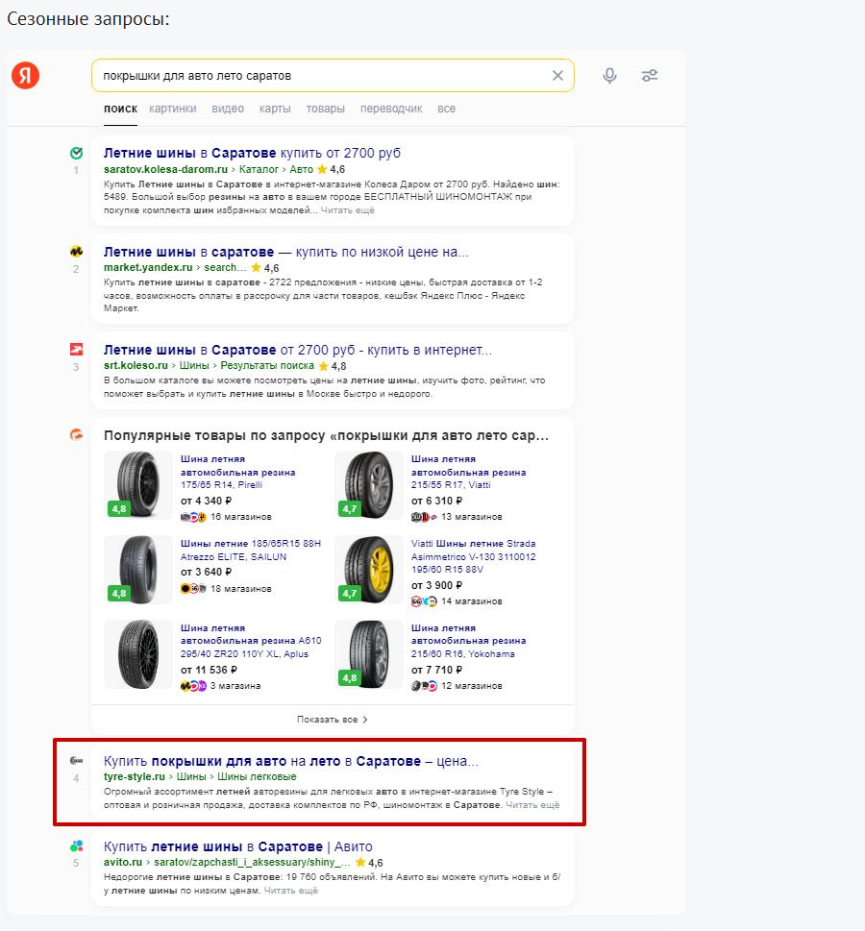Open «Купить летние шины в Саратове | Авито»
Screen dimensions: 865x931
tap(238, 846)
